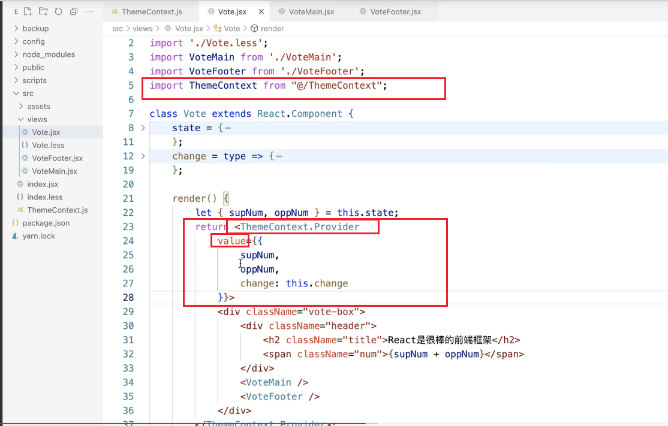Click the React icon beside VoteMain.jsx in tree

[x=25, y=171]
